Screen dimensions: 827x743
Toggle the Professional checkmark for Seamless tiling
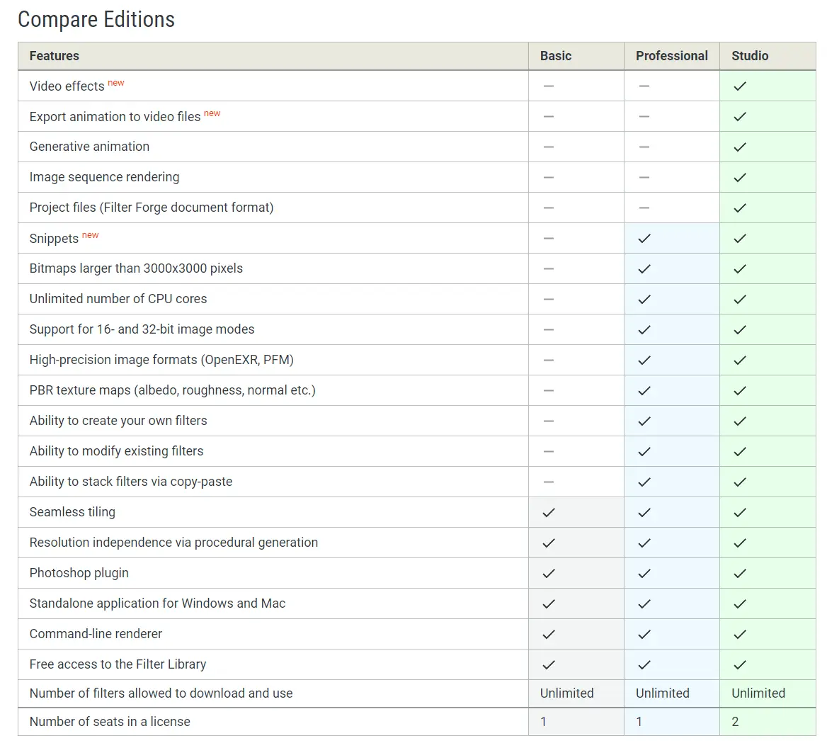(644, 511)
